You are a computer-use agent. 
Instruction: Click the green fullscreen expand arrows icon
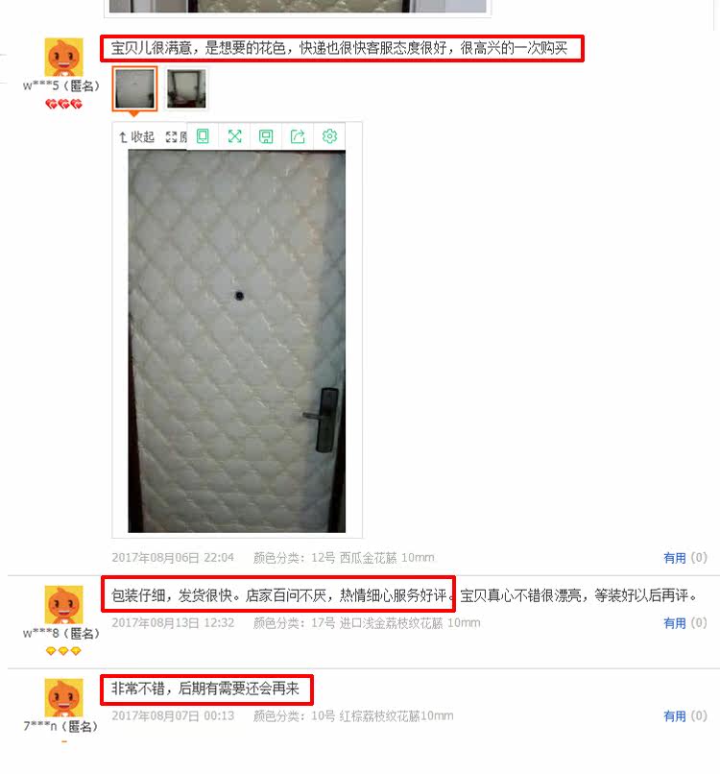[235, 136]
